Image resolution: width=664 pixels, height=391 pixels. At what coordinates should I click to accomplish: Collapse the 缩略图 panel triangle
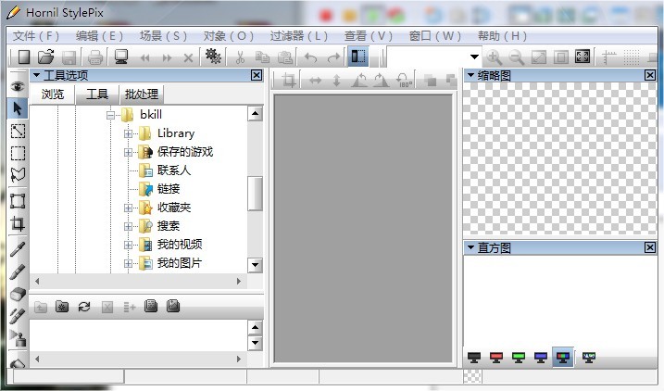tap(470, 75)
